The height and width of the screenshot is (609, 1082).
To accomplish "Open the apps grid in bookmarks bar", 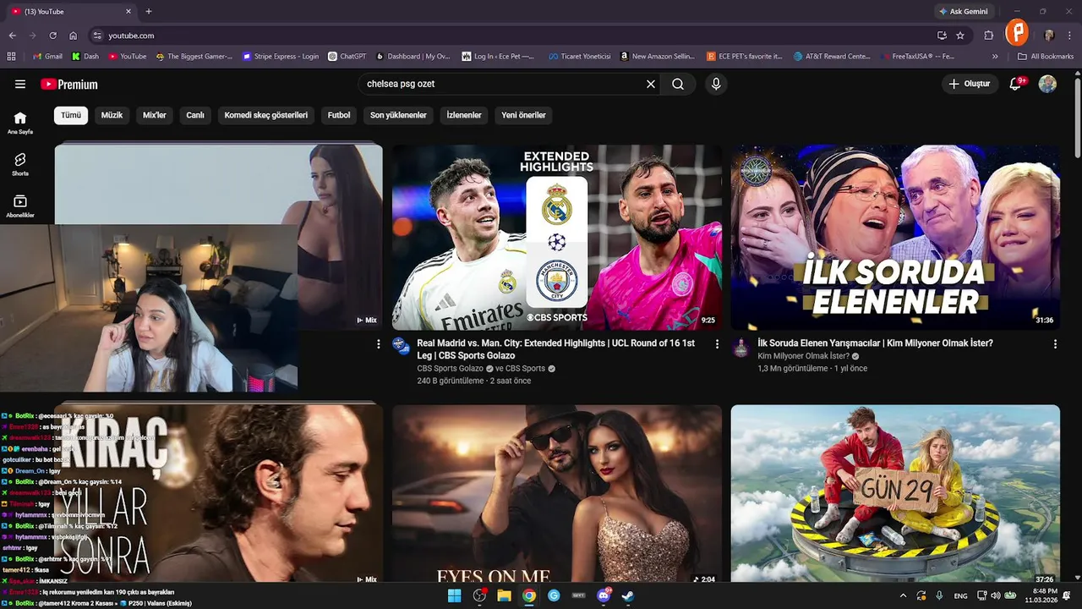I will tap(11, 57).
